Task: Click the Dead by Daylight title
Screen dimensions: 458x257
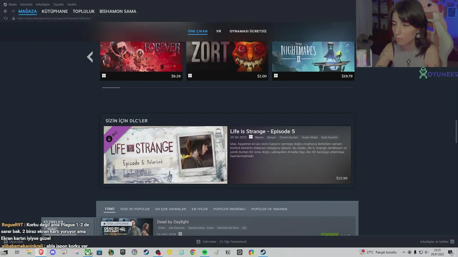Action: pos(172,222)
